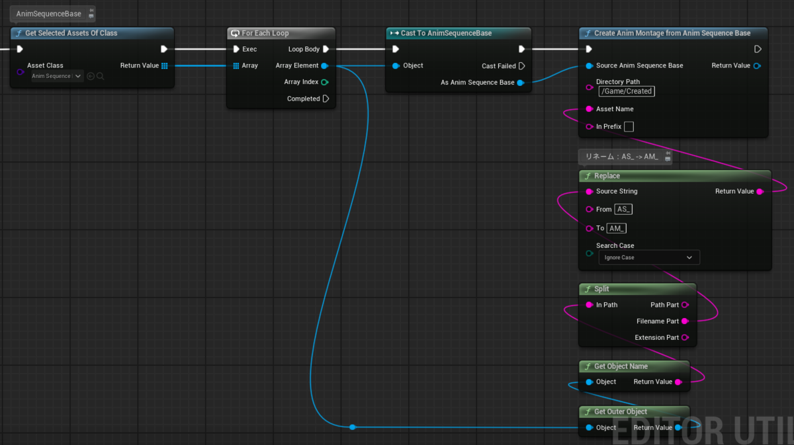Click the From input pin on Replace
The width and height of the screenshot is (794, 445).
click(589, 209)
